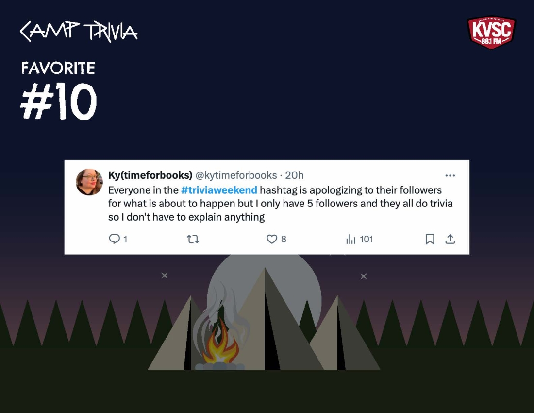
Task: Follow the #triviaweekend hashtag link
Action: point(219,190)
